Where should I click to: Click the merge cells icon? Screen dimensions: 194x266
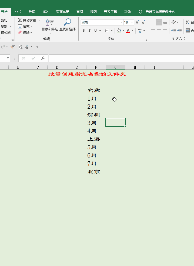click(188, 31)
